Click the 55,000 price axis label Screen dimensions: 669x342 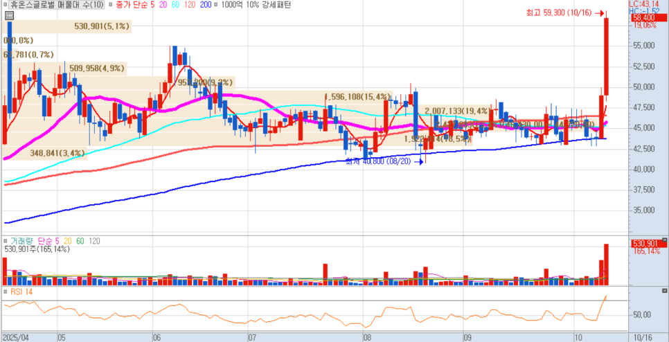click(643, 46)
